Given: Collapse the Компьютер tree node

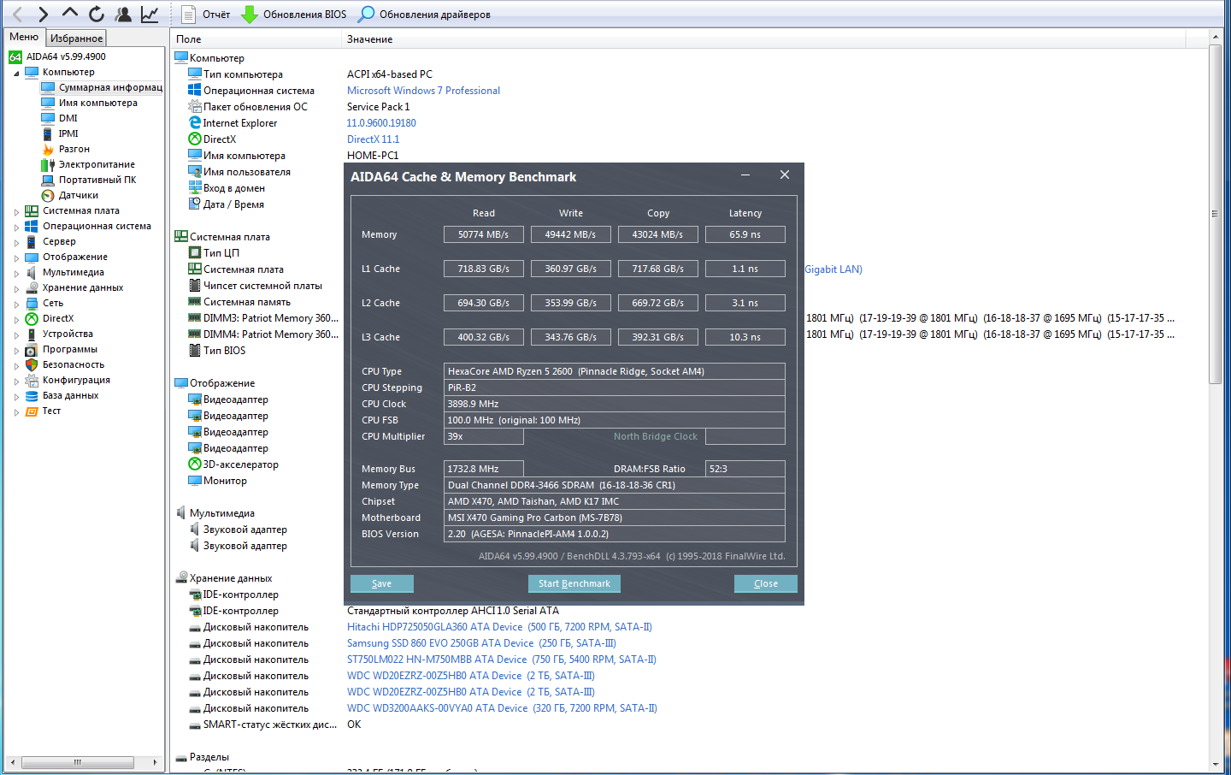Looking at the screenshot, I should point(16,73).
